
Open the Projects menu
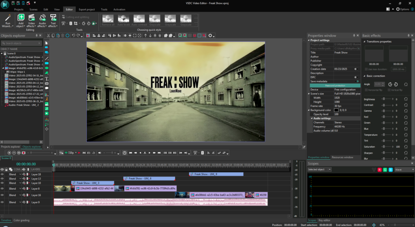19,9
